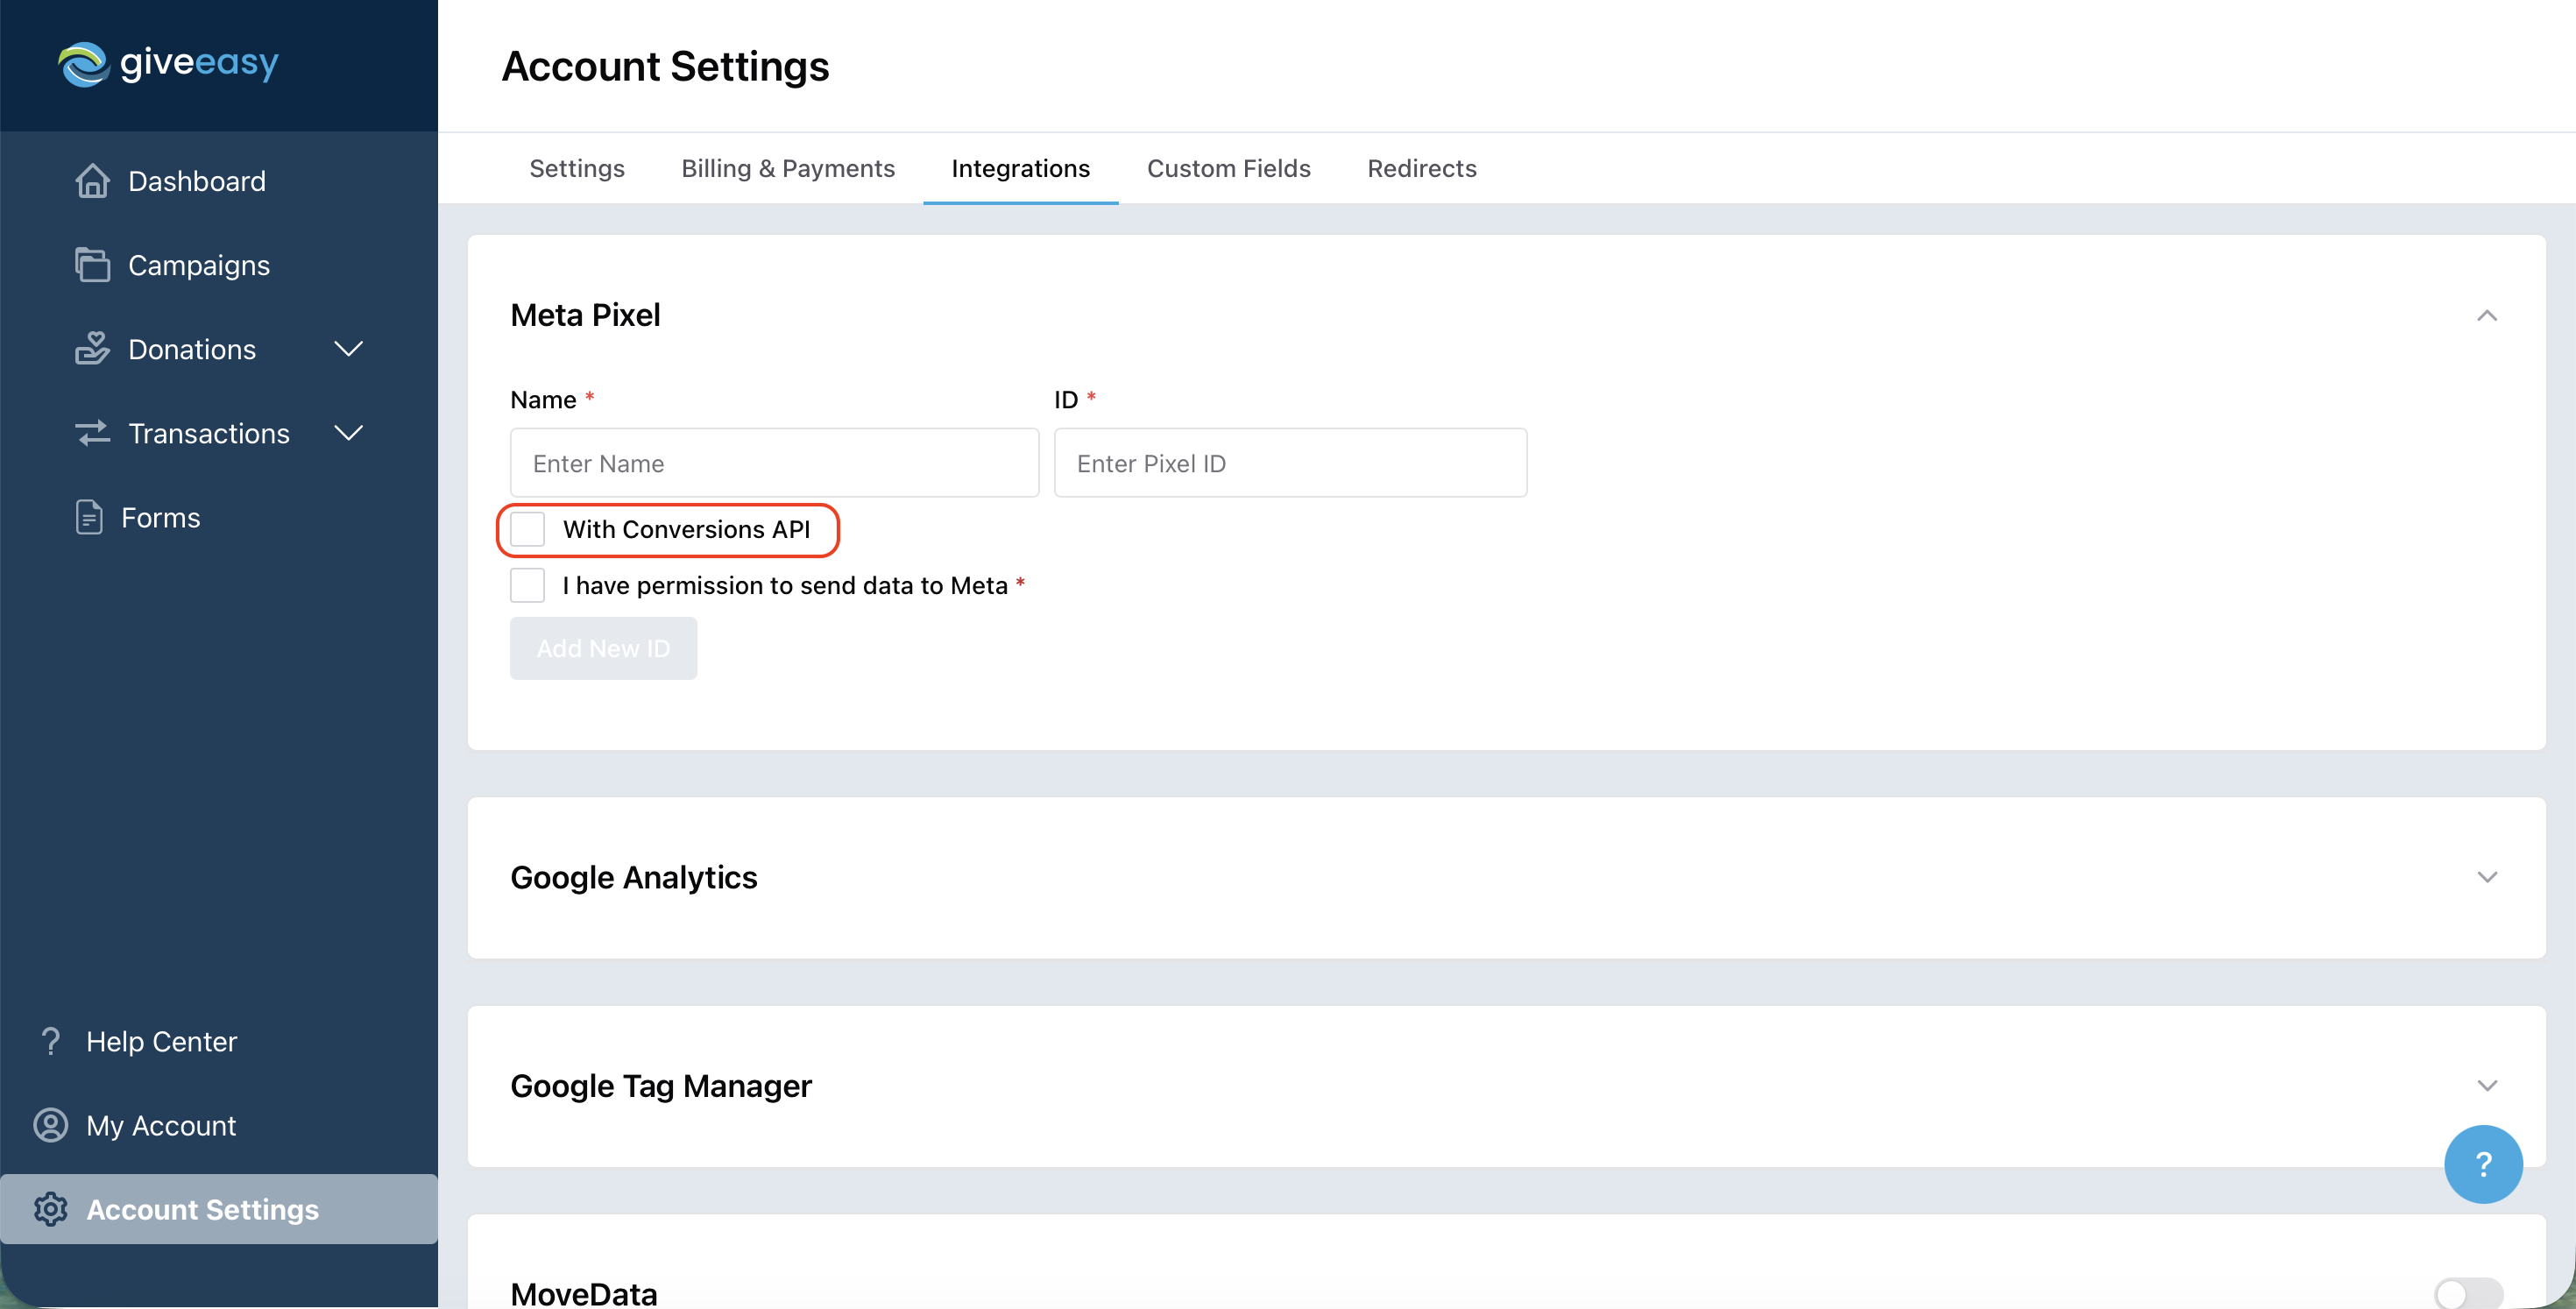Toggle the MoveData switch
The height and width of the screenshot is (1309, 2576).
[2468, 1293]
